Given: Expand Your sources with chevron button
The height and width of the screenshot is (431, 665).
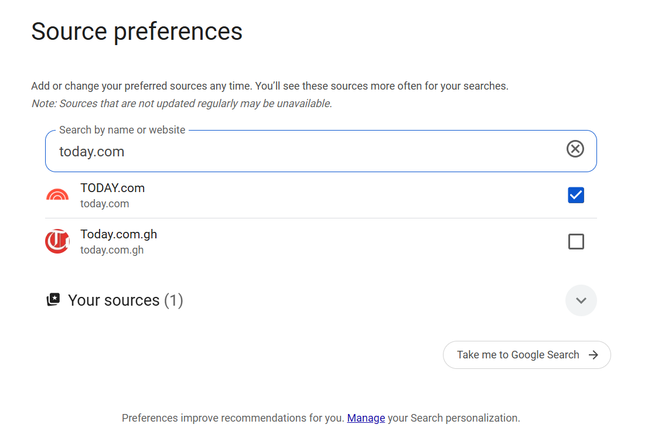Looking at the screenshot, I should [581, 300].
